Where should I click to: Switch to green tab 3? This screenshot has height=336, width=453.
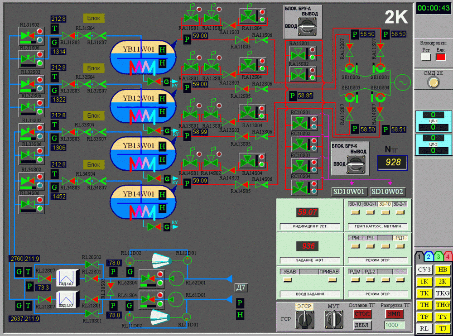click(x=438, y=257)
